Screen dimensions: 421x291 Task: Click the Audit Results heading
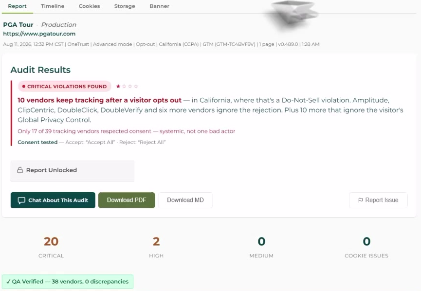pos(40,70)
